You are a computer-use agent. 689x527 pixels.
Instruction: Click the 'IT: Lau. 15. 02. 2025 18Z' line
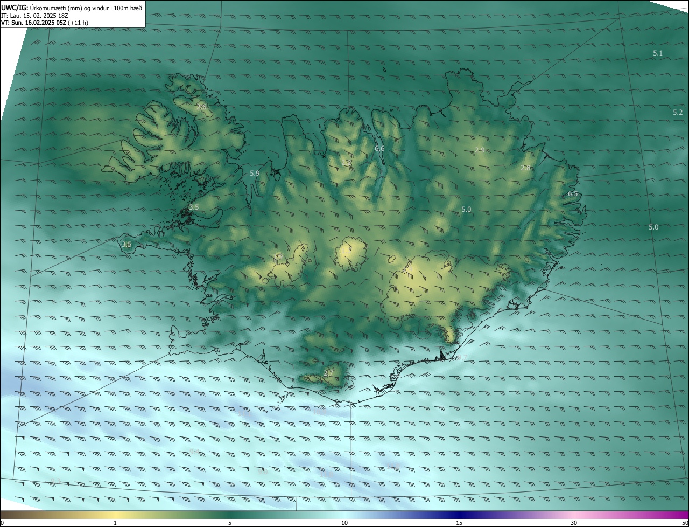34,16
